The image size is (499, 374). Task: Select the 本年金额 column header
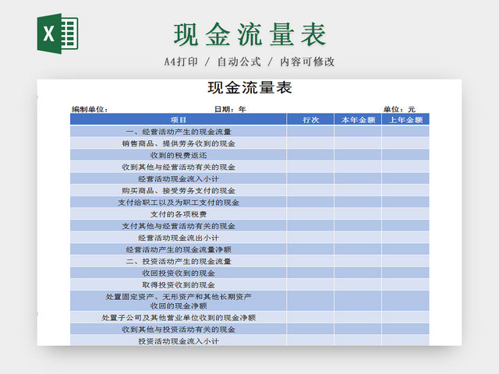(358, 119)
